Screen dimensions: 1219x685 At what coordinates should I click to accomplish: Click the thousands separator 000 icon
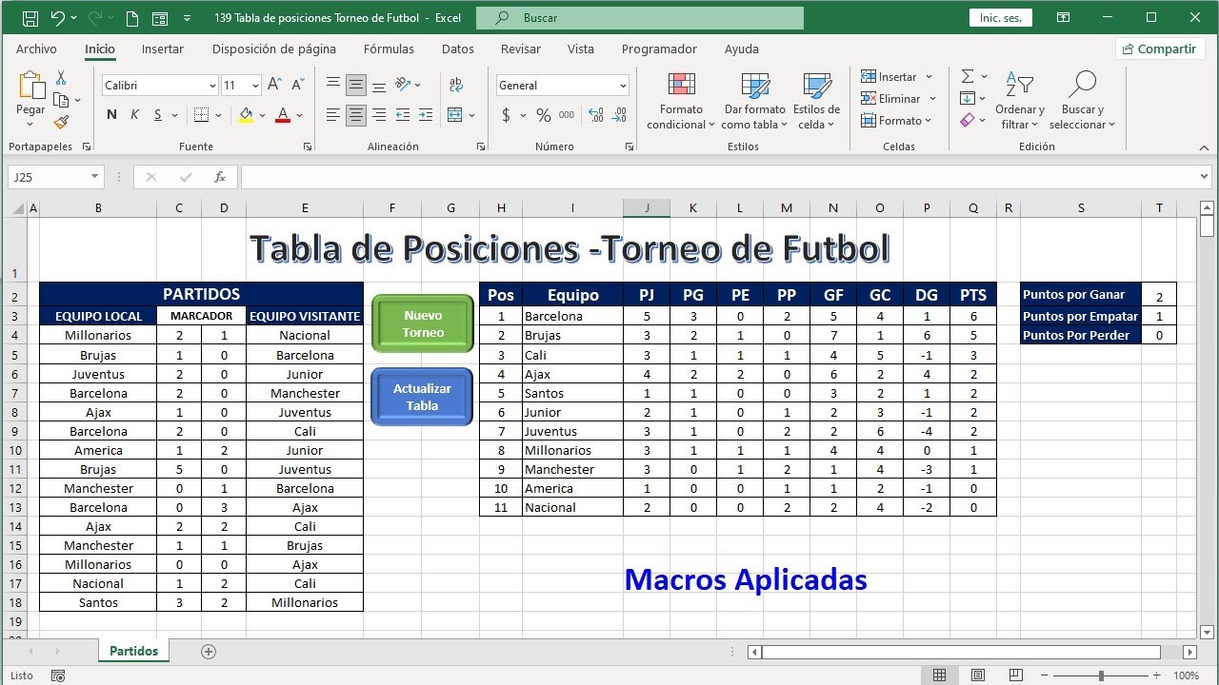567,115
